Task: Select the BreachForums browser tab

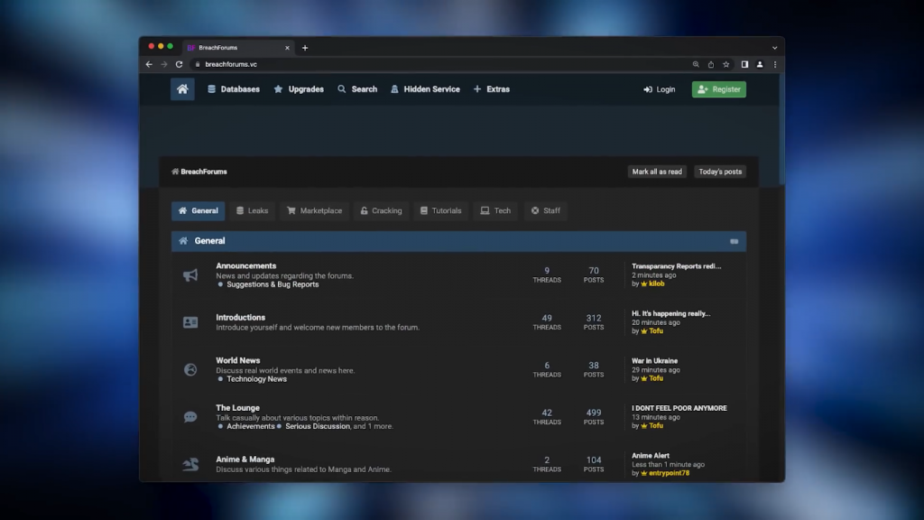Action: (238, 48)
